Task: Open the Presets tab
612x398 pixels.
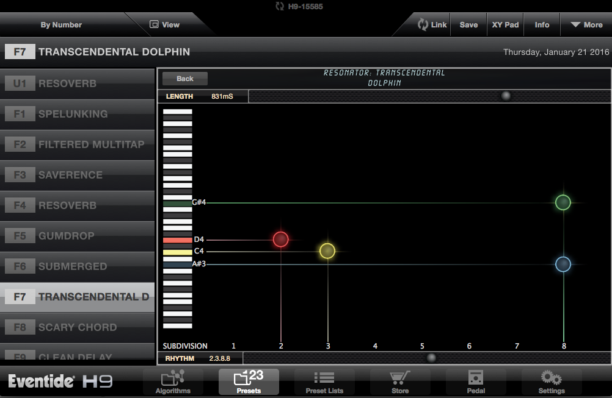Action: click(249, 382)
